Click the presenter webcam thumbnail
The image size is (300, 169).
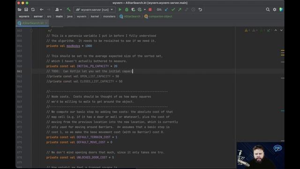pyautogui.click(x=261, y=155)
